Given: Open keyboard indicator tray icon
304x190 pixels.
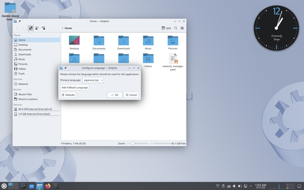Looking at the screenshot, I should point(229,186).
